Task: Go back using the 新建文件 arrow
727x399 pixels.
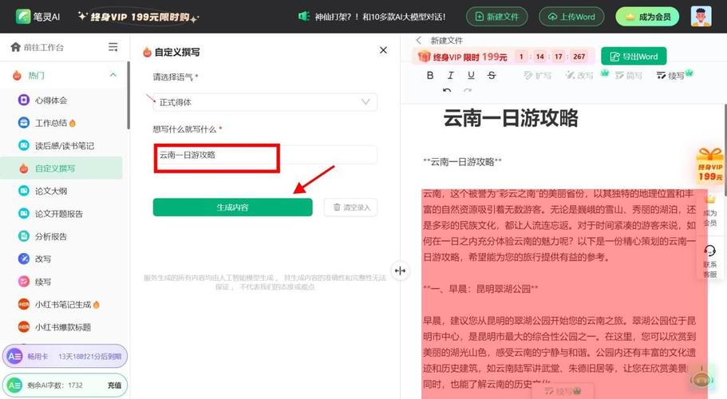Action: point(419,41)
